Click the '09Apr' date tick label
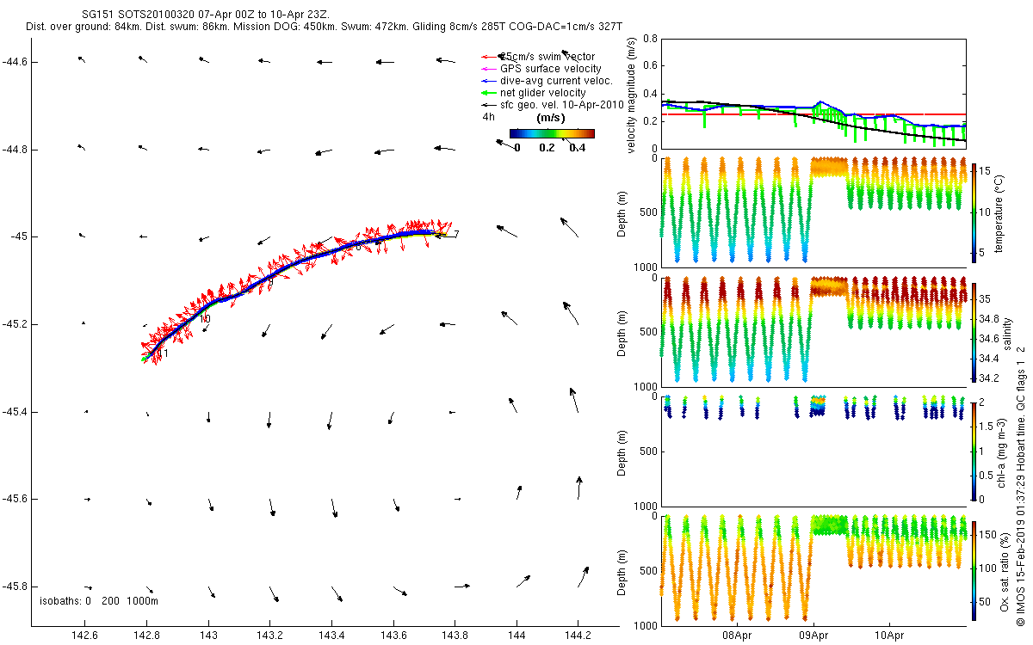Screen dimensions: 1033x645 [813, 636]
